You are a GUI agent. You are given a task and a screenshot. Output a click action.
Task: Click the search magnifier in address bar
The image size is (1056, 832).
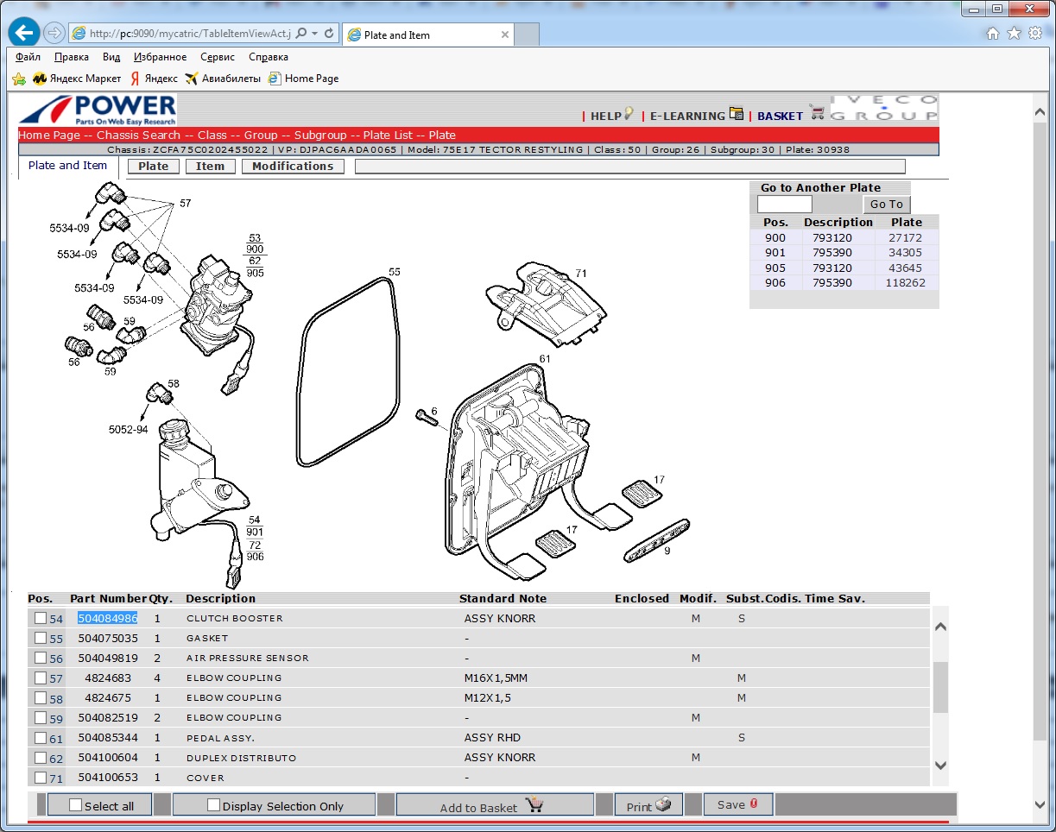[301, 34]
